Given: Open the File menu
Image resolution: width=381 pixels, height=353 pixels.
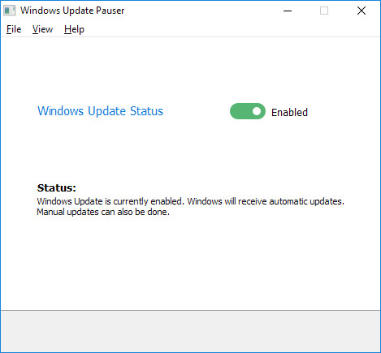Looking at the screenshot, I should [x=14, y=29].
